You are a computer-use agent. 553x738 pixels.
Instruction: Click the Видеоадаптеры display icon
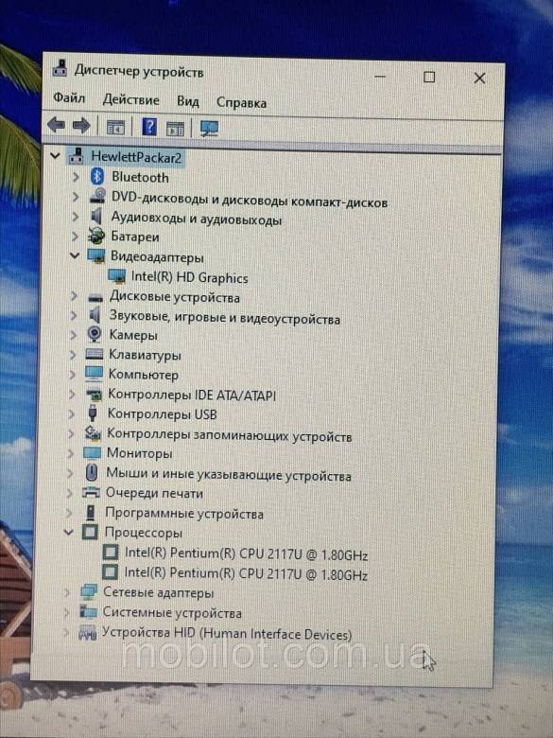[x=95, y=256]
